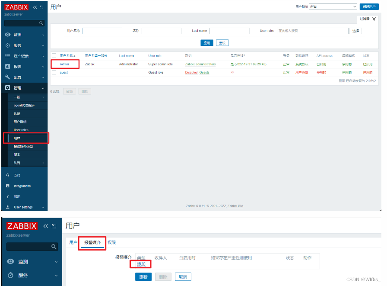Viewport: 387px width, 286px height.
Task: Expand User settings chevron
Action: pos(43,207)
